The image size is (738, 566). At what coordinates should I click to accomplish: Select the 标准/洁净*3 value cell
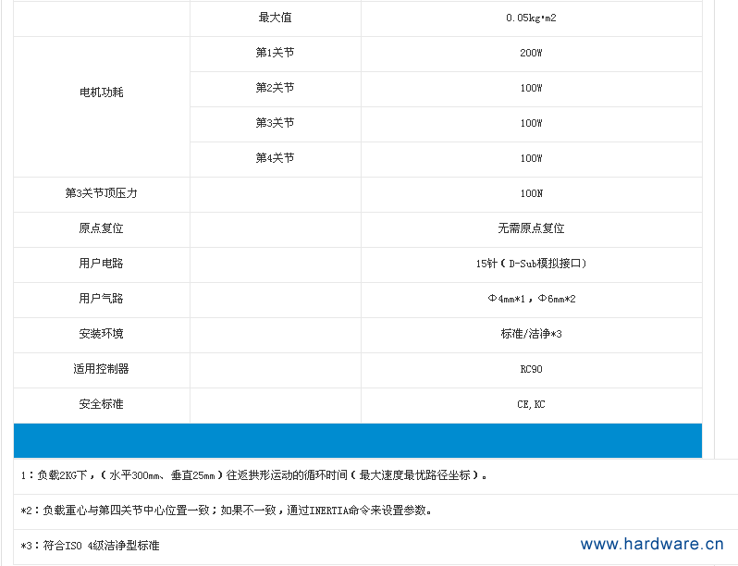531,335
